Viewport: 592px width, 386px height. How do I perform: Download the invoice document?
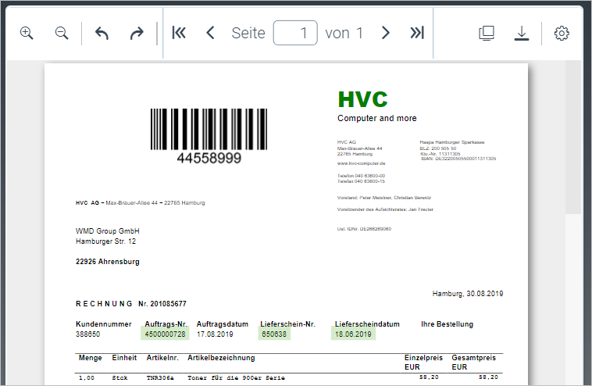(x=522, y=33)
